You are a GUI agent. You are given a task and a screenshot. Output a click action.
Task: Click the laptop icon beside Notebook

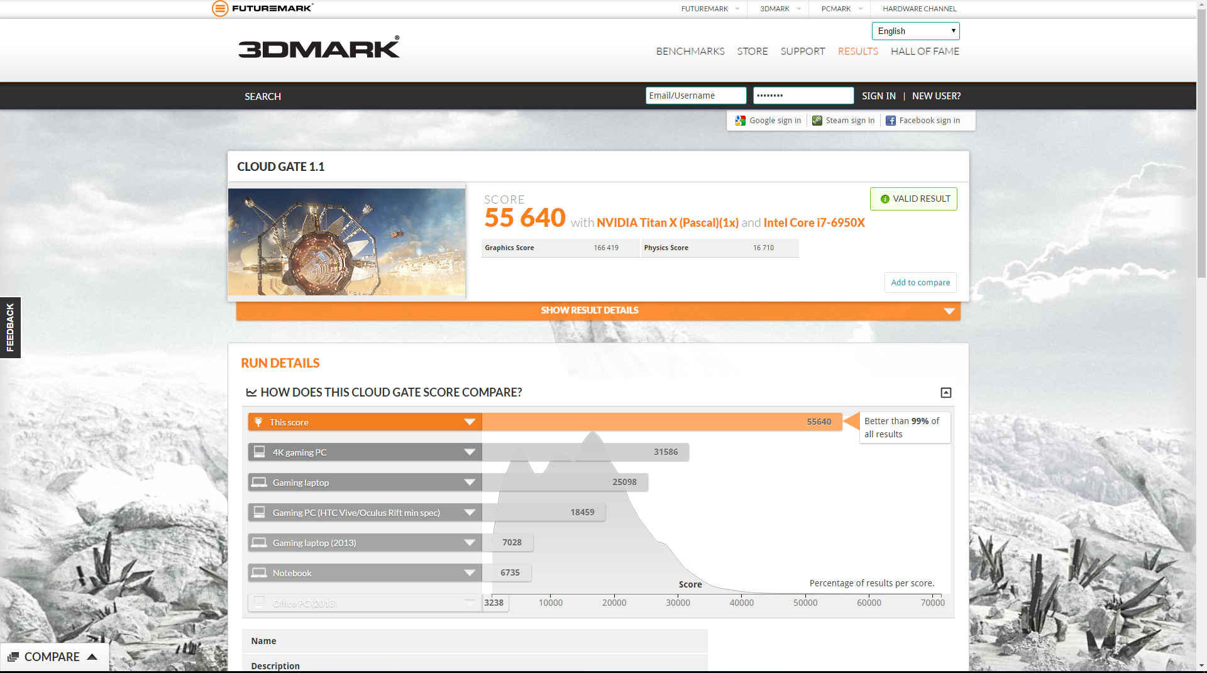pos(259,572)
